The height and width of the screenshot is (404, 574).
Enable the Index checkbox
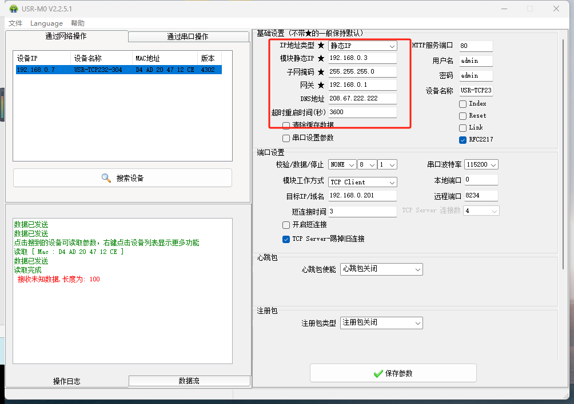[463, 104]
